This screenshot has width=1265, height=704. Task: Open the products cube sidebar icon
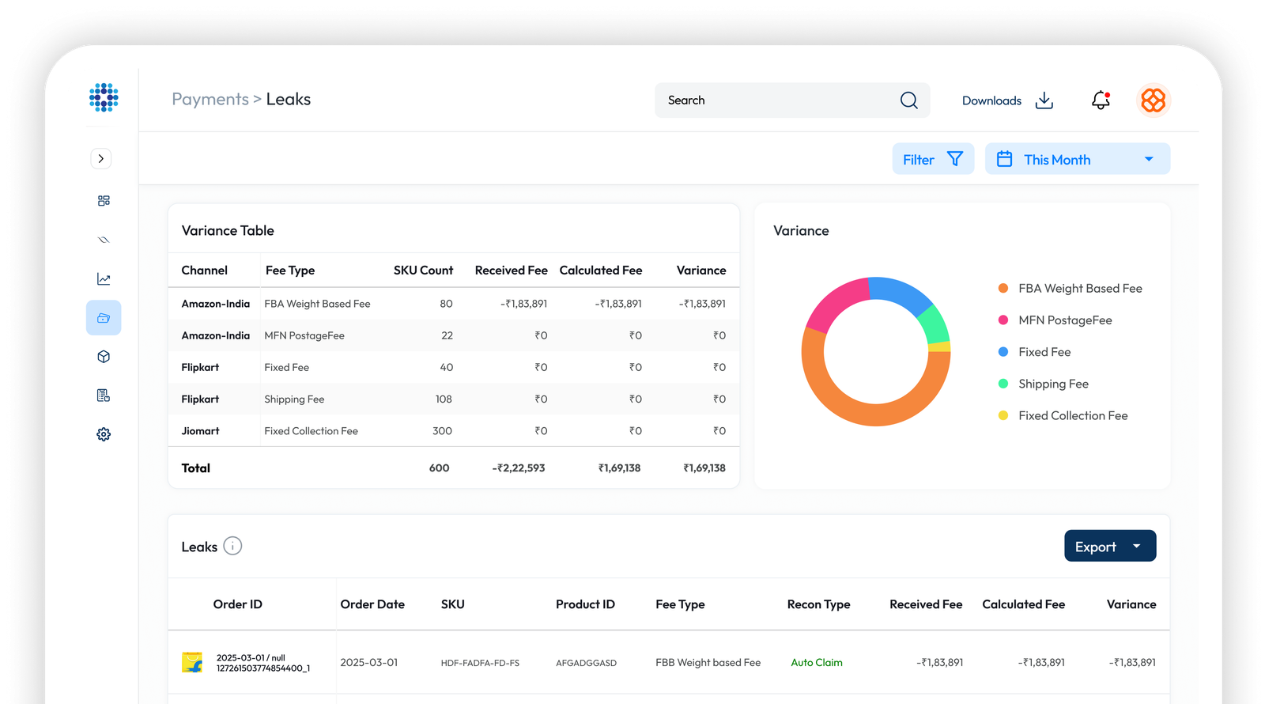point(104,357)
